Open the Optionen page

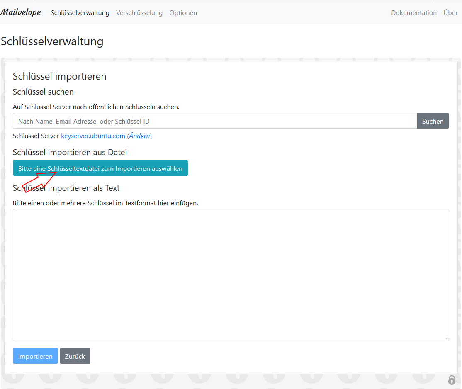[183, 13]
